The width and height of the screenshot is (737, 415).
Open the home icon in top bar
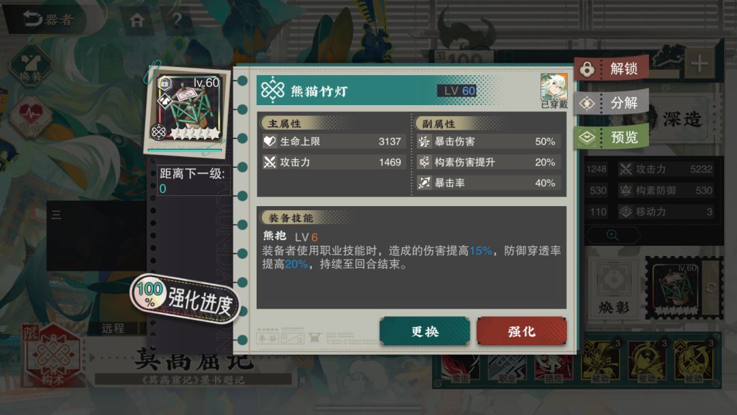pos(136,20)
